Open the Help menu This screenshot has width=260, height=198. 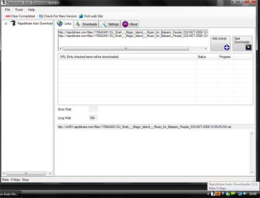[x=31, y=10]
